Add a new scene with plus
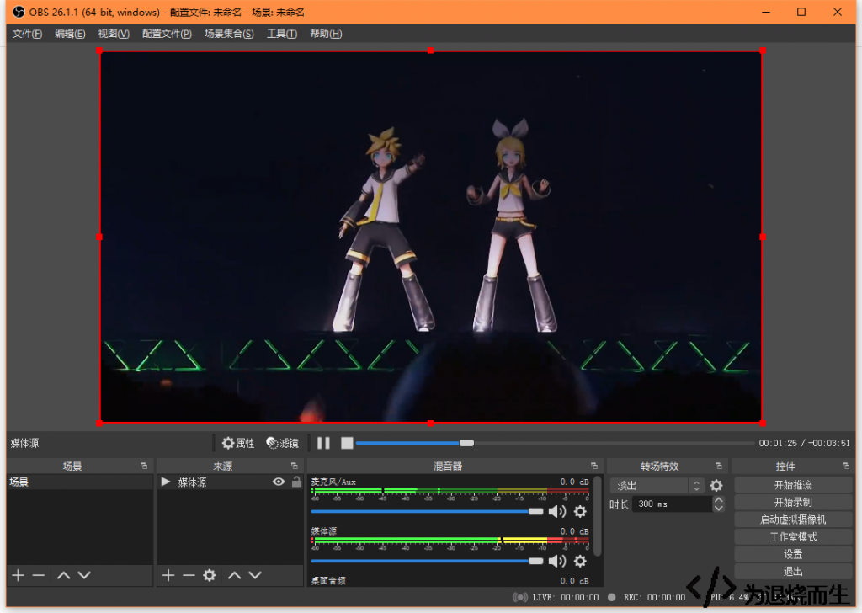862x613 pixels. [19, 576]
